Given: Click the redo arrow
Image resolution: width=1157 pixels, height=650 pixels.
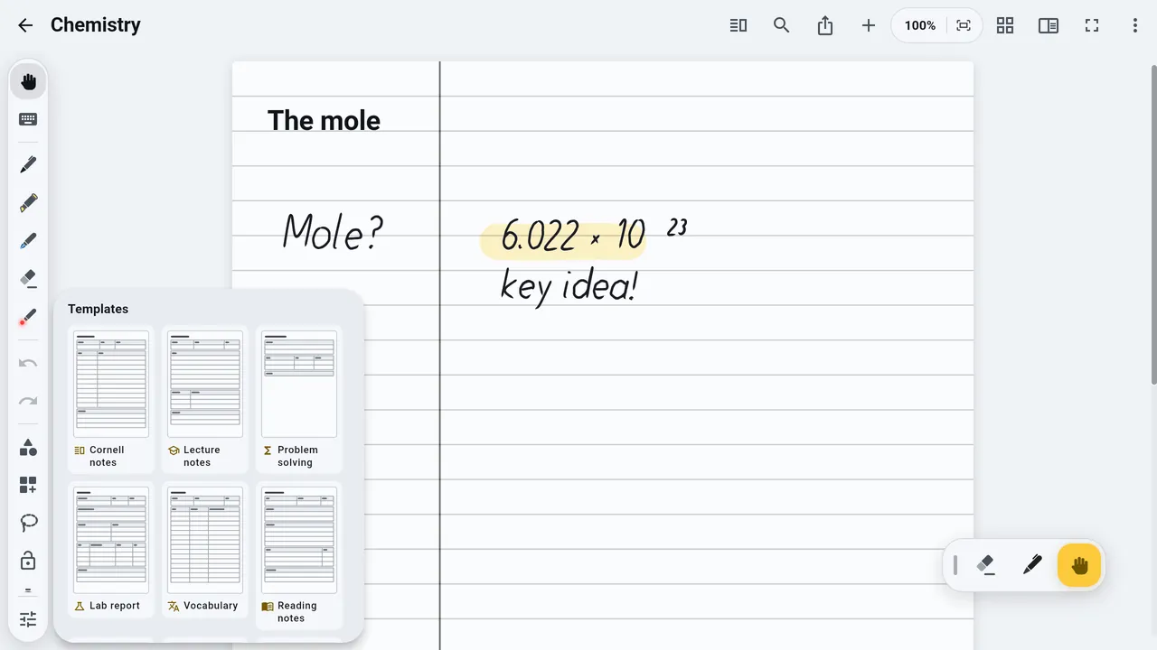Looking at the screenshot, I should point(28,401).
